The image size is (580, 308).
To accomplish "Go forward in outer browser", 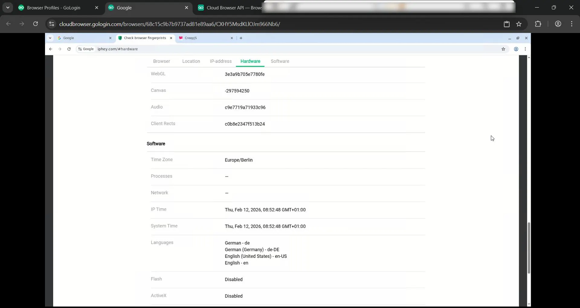I will tap(22, 24).
